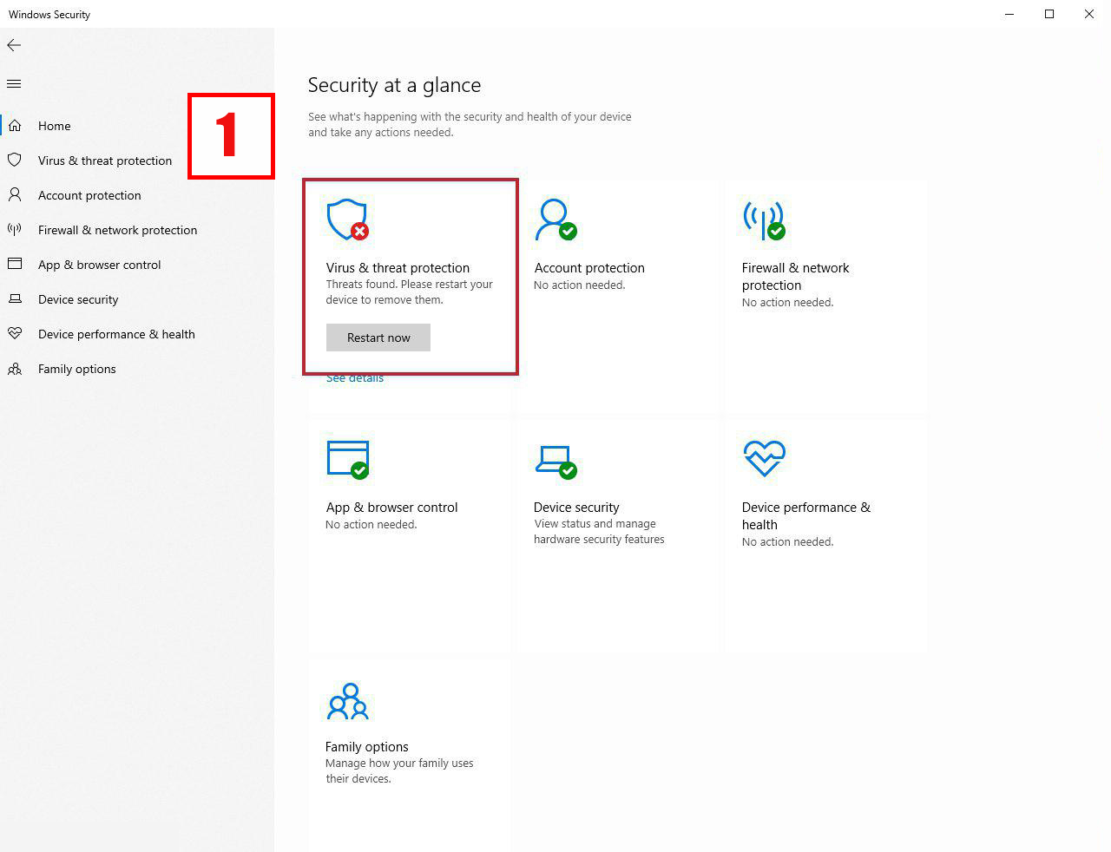1111x852 pixels.
Task: Open the Virus & threat protection tile title
Action: (398, 268)
